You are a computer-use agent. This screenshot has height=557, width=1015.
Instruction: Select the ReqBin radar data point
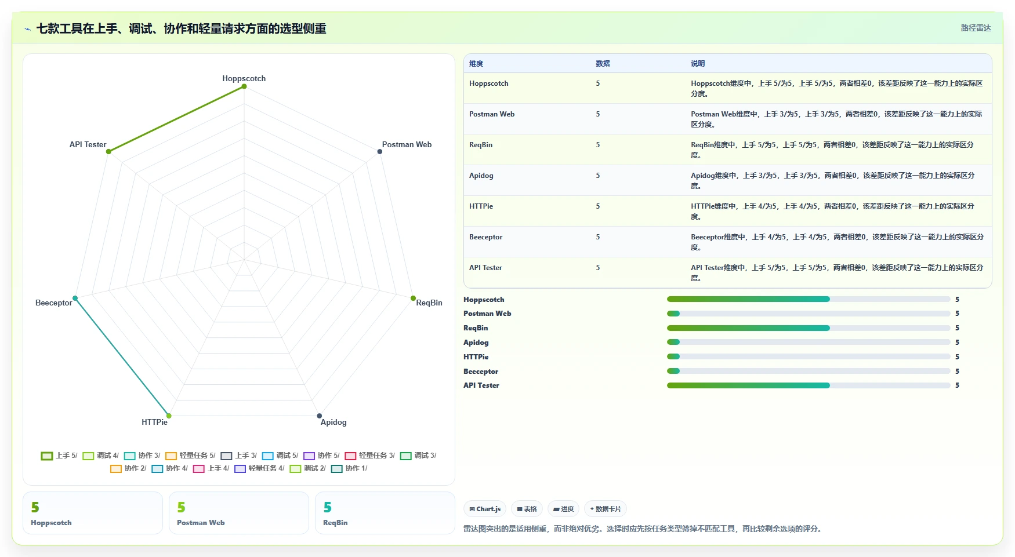tap(413, 298)
